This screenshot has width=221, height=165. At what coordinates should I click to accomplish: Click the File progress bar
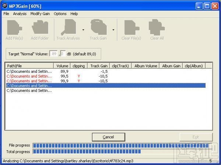click(x=122, y=146)
